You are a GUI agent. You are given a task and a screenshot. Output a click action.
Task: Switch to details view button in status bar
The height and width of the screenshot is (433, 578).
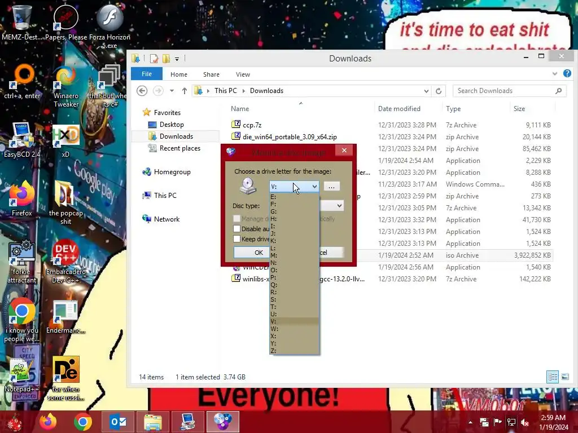pyautogui.click(x=553, y=377)
